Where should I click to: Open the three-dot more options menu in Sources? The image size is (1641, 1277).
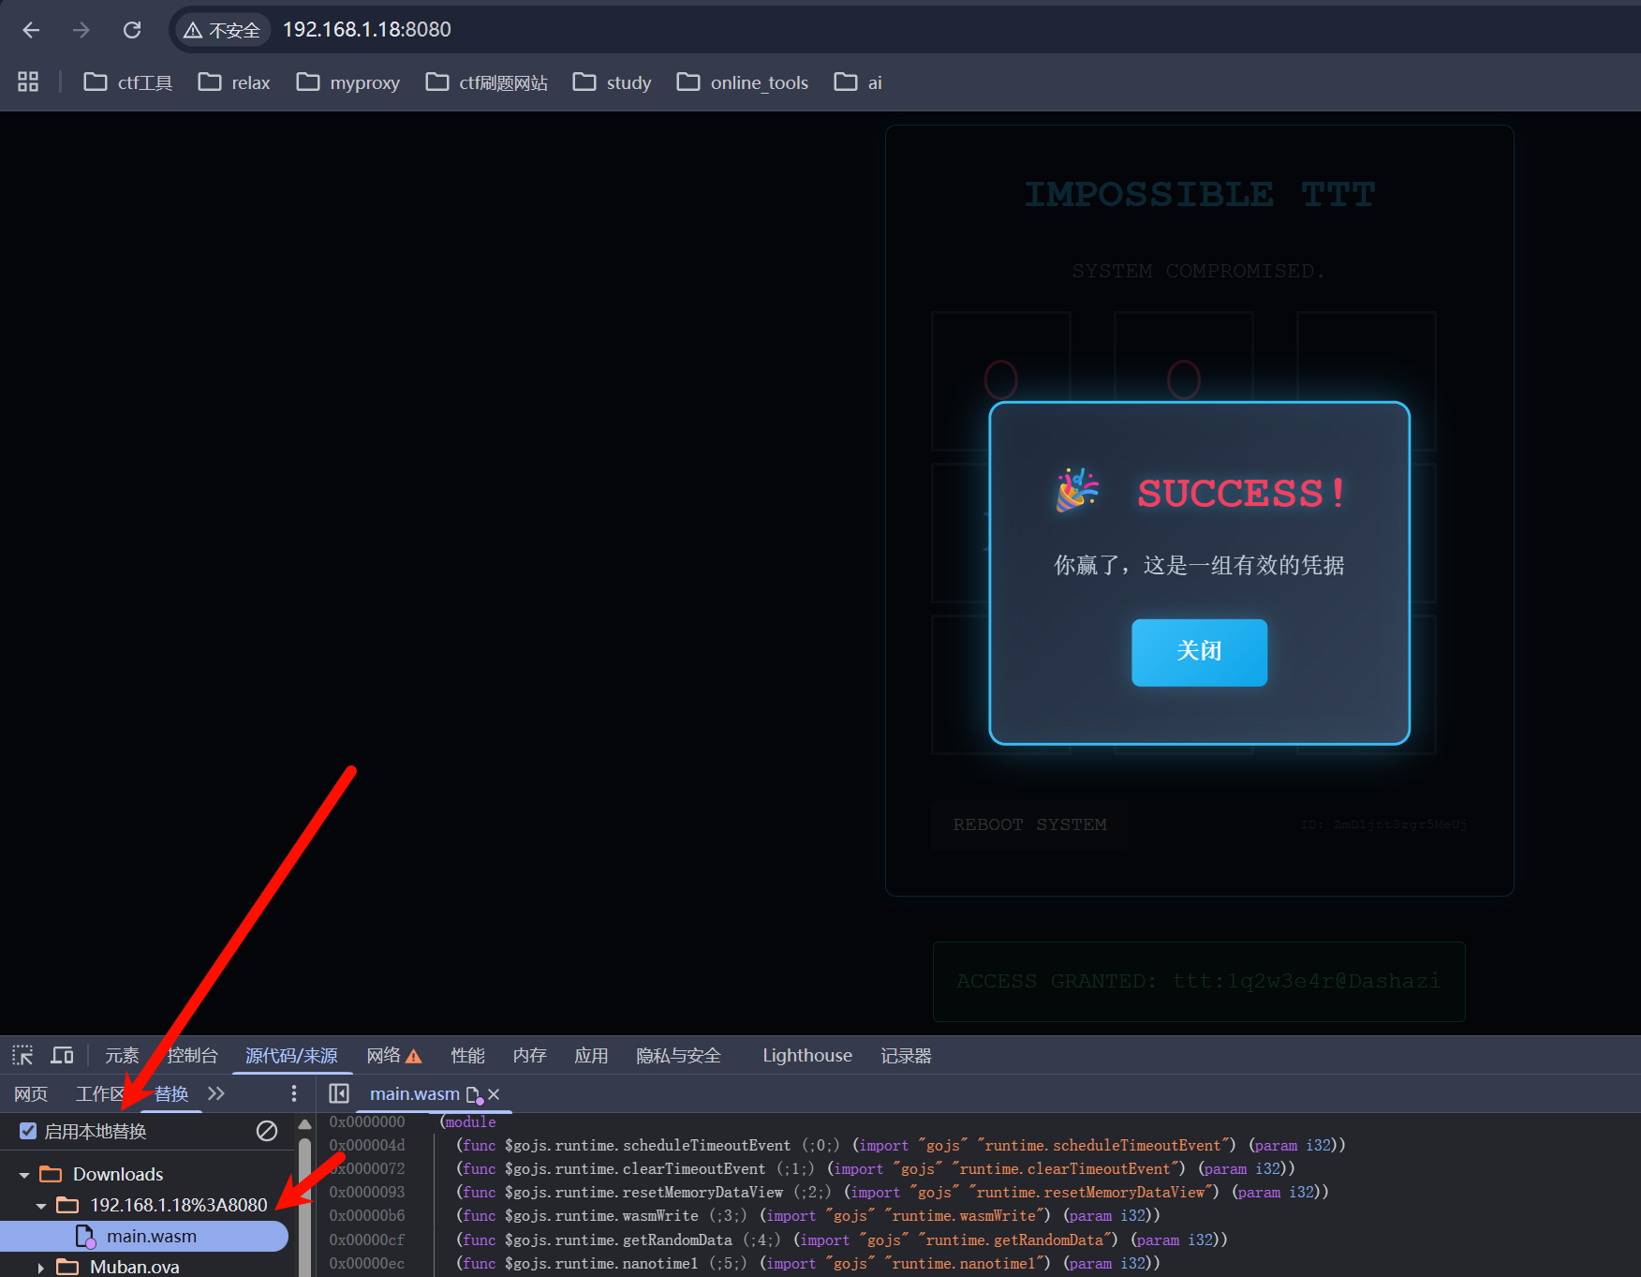[x=294, y=1093]
